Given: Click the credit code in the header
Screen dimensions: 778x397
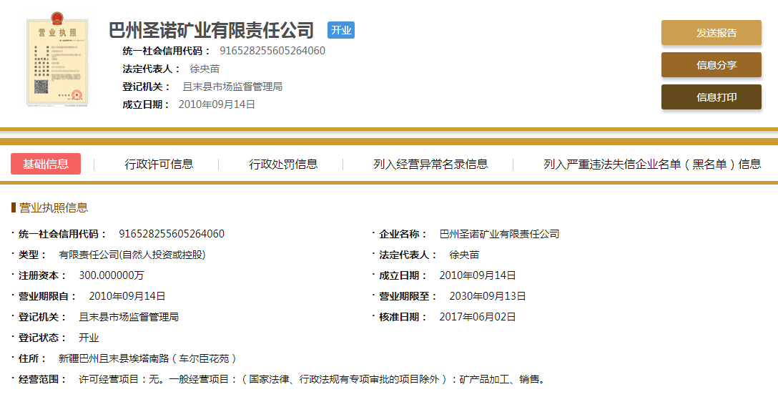Looking at the screenshot, I should (x=272, y=51).
